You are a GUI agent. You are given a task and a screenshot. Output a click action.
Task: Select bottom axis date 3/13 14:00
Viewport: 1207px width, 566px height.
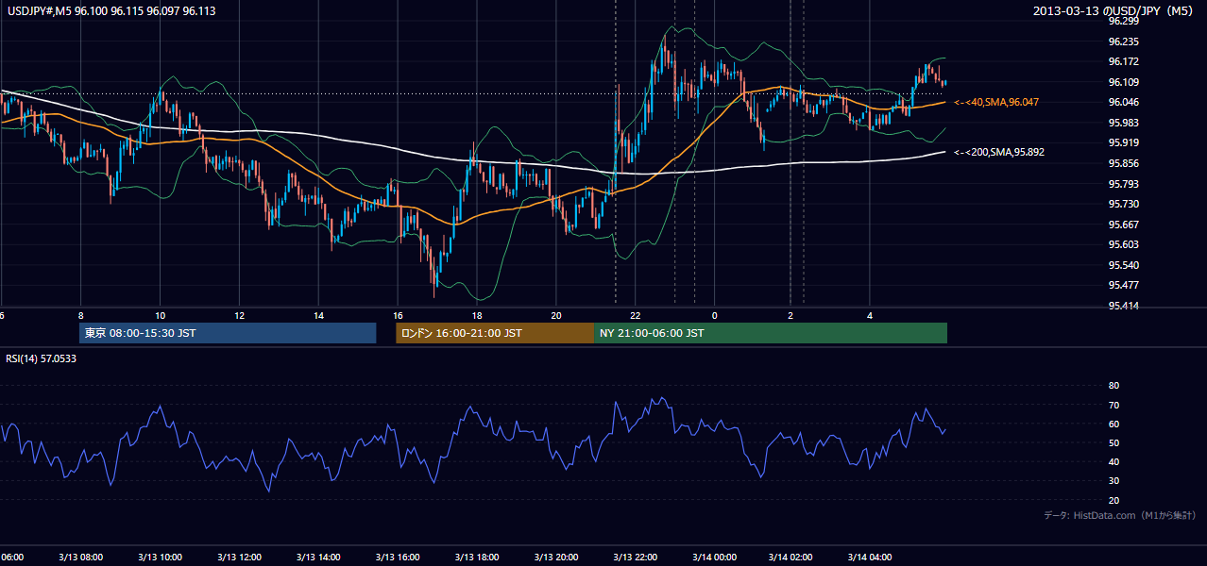point(318,558)
